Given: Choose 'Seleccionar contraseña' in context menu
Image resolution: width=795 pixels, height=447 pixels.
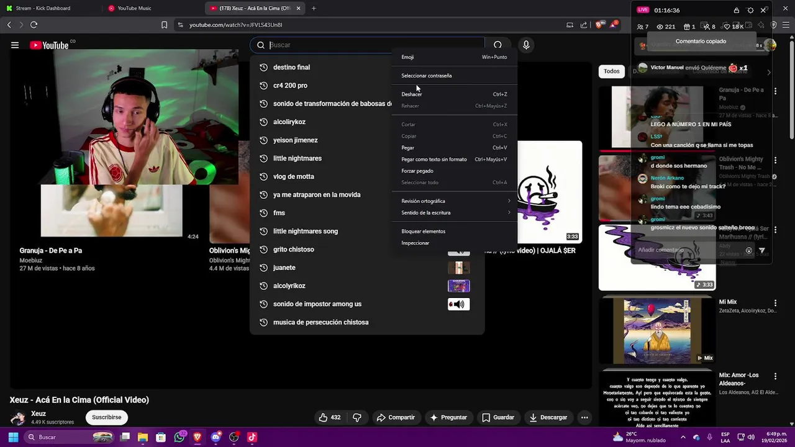Looking at the screenshot, I should pos(455,76).
